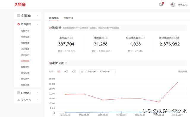Click the 累计播放时长 value 2,876,982

click(170, 44)
